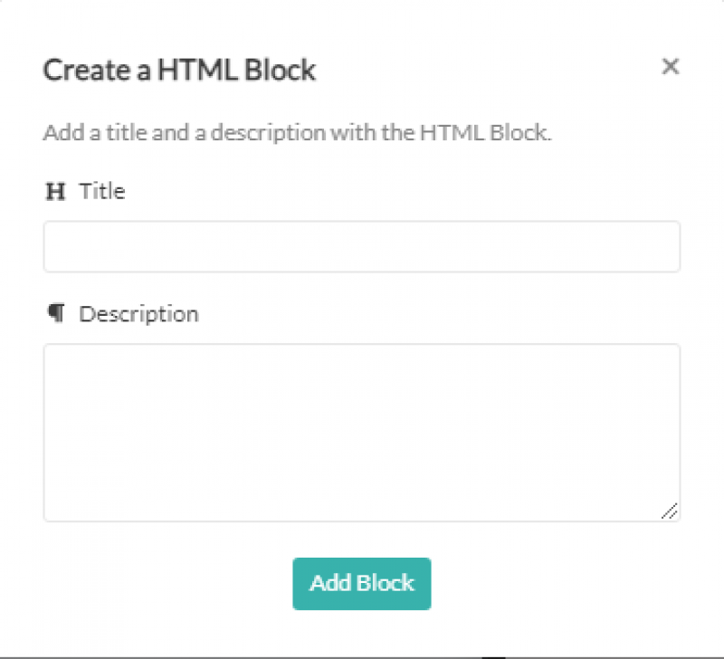Click the "Add a title and a description" text
Screen dimensions: 724x659
[x=297, y=133]
